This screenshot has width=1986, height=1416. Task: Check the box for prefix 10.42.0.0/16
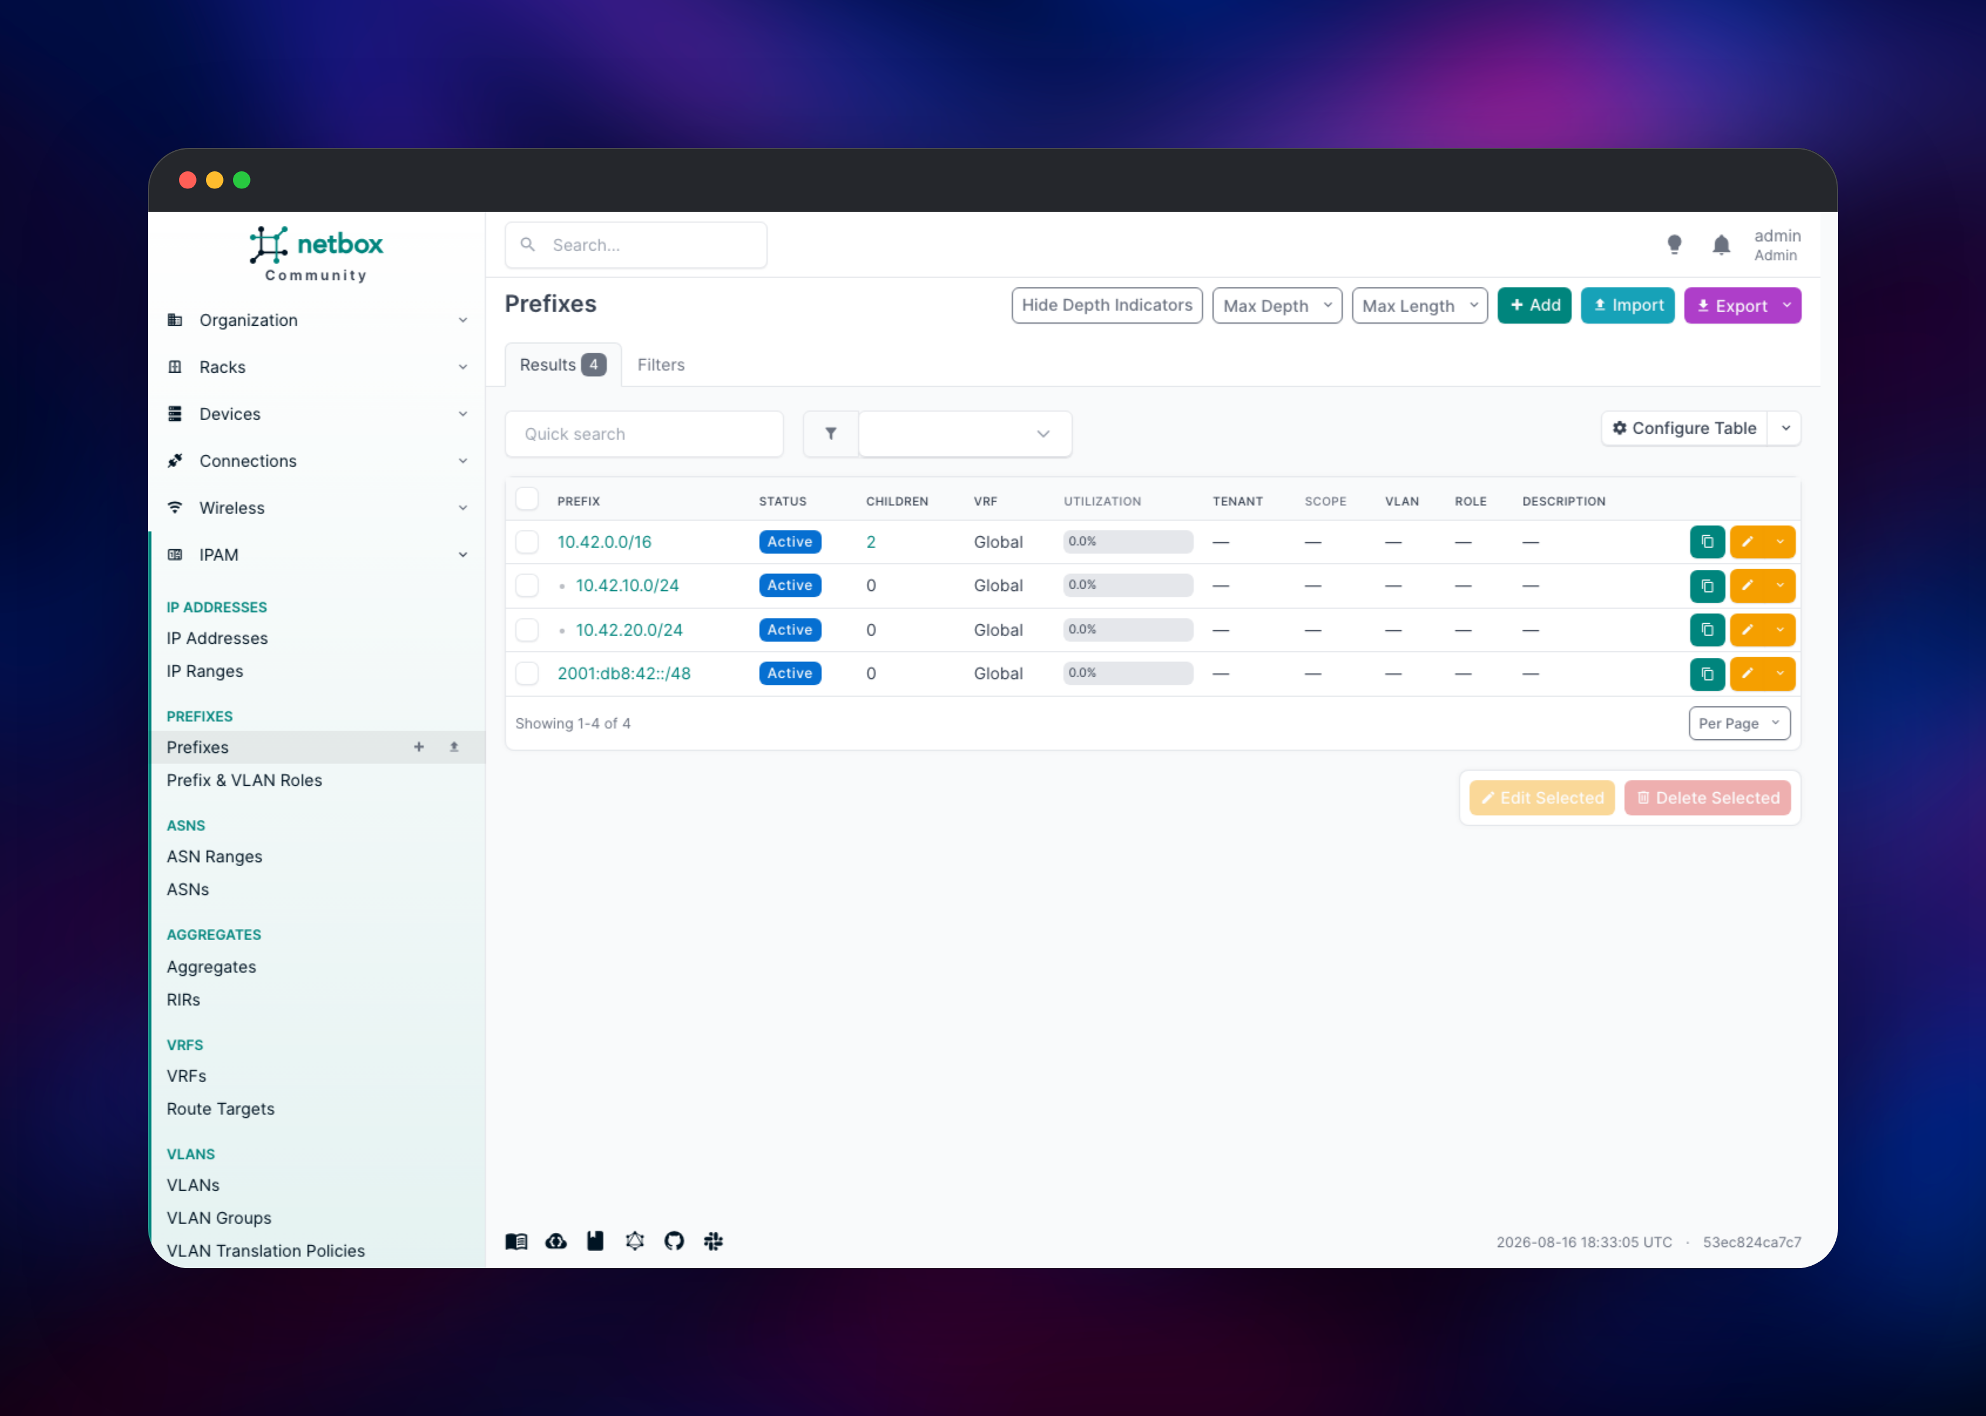526,542
